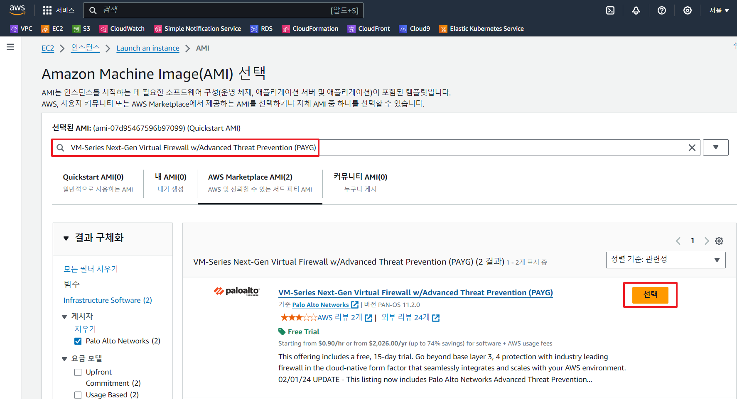
Task: Open the notifications bell
Action: (x=636, y=10)
